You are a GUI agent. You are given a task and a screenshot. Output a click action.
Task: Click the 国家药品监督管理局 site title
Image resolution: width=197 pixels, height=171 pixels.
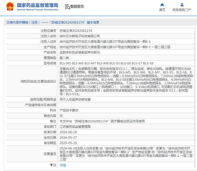coord(37,5)
